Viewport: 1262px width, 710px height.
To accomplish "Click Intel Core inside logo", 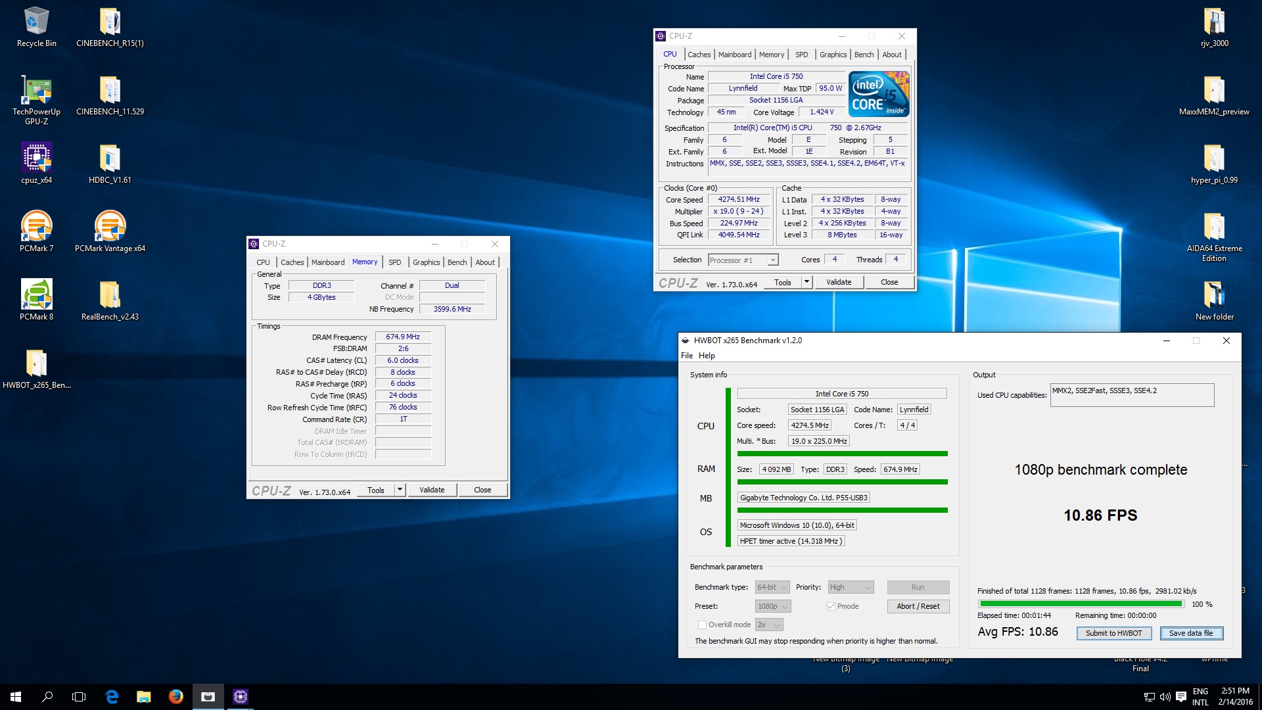I will 879,94.
